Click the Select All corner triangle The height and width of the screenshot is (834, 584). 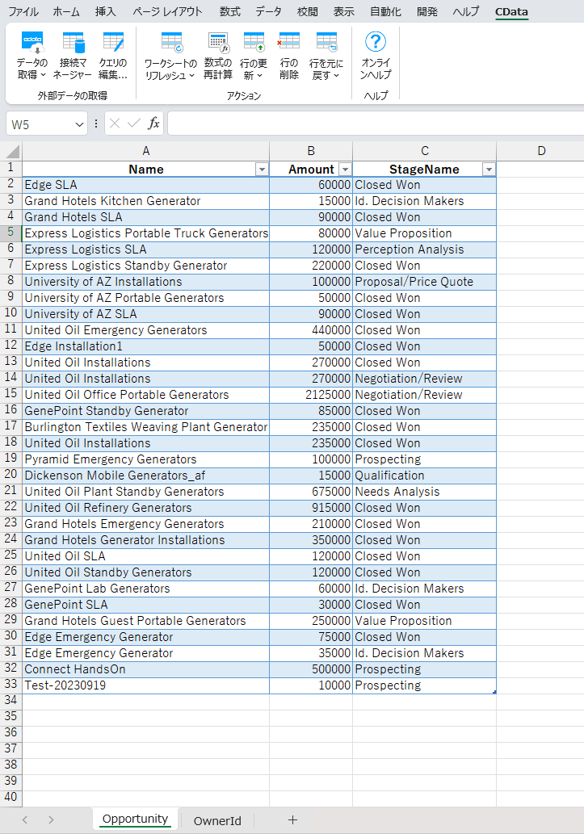click(x=13, y=152)
